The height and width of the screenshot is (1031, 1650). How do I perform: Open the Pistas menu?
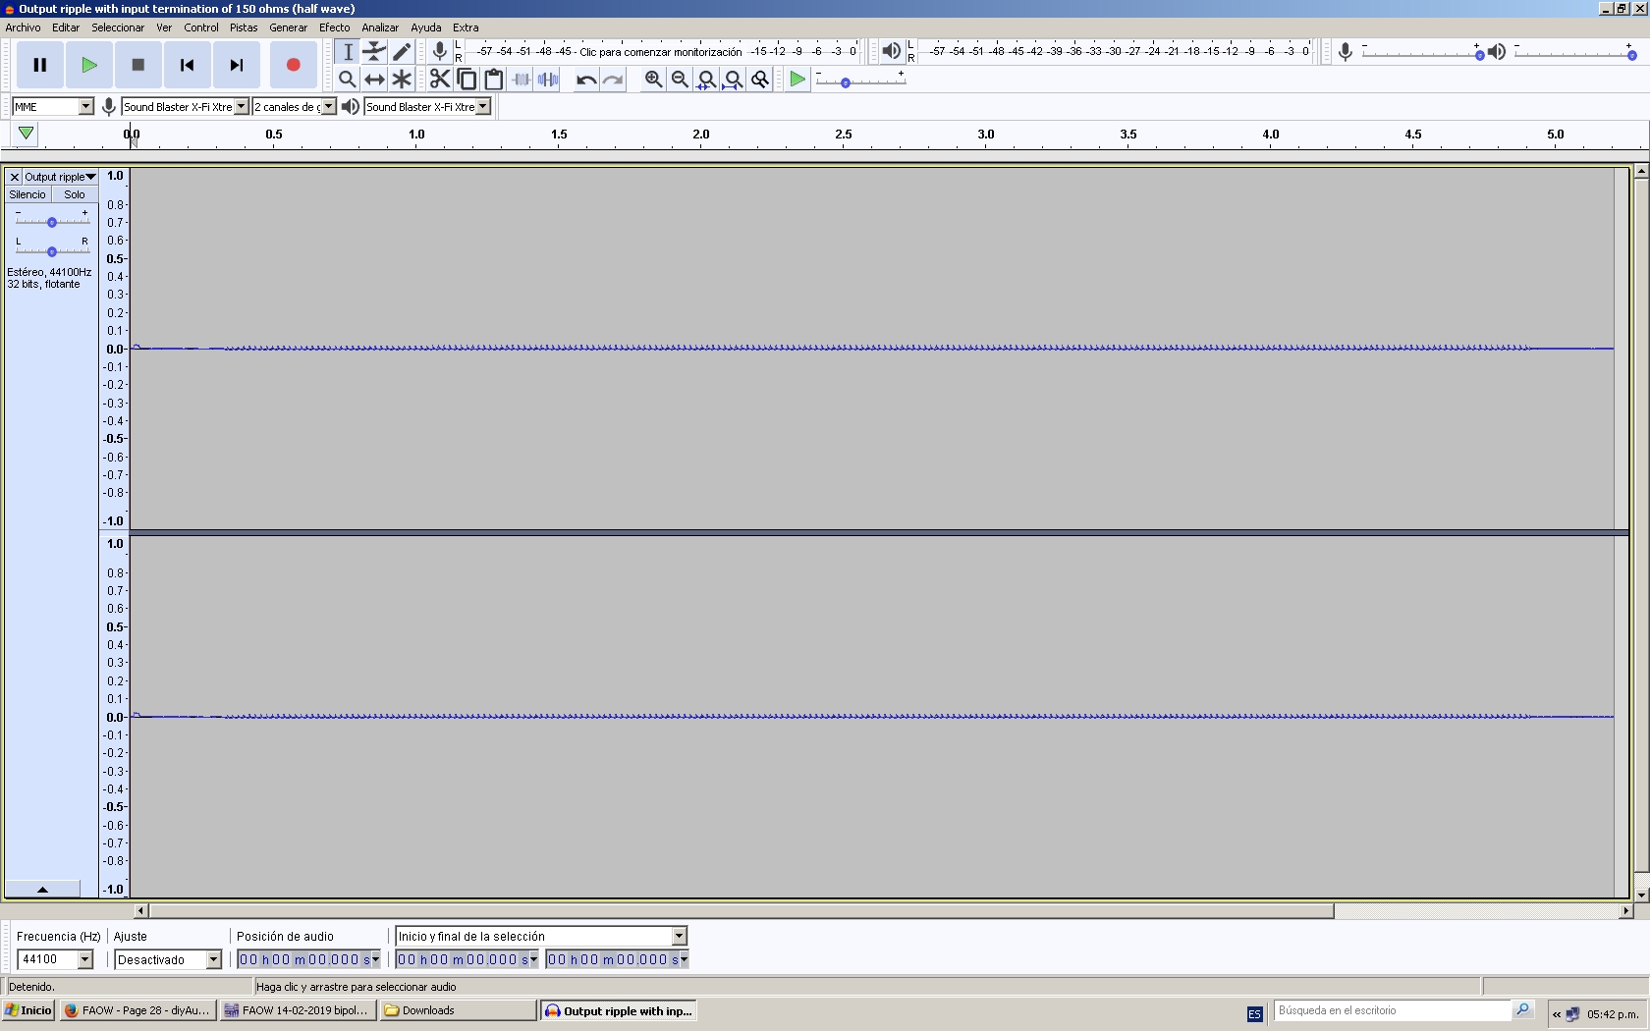pos(244,27)
